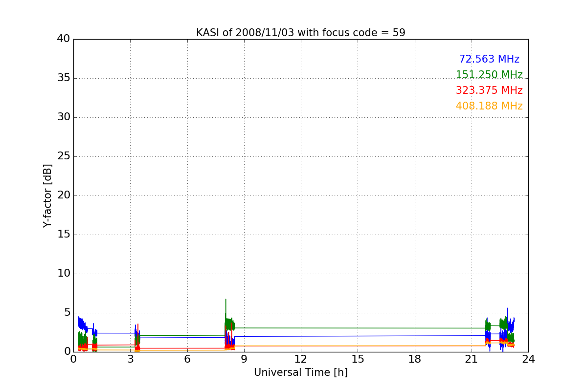587x391 pixels.
Task: Select the green 151.250 MHz legend label
Action: [489, 75]
